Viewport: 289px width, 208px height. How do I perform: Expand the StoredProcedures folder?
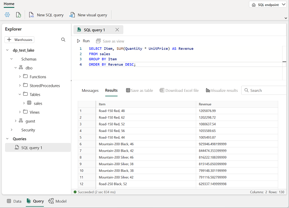point(20,85)
